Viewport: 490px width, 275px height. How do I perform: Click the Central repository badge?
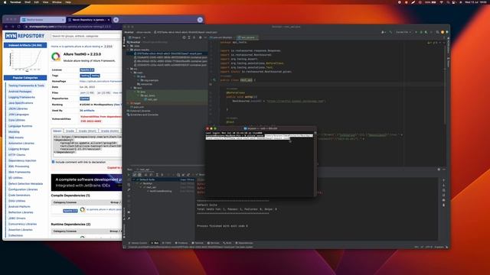84,99
